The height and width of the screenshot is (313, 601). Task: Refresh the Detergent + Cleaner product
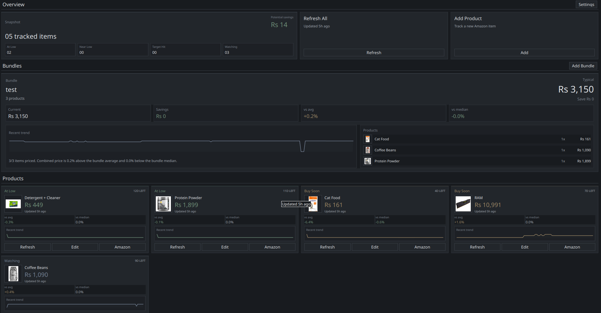[x=27, y=247]
